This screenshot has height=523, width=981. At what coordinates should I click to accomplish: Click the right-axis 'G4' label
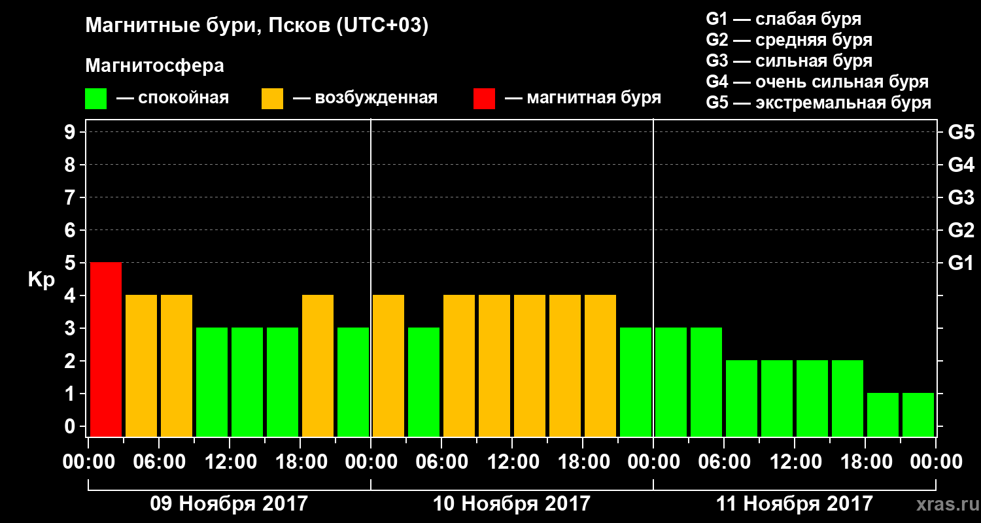[x=961, y=165]
